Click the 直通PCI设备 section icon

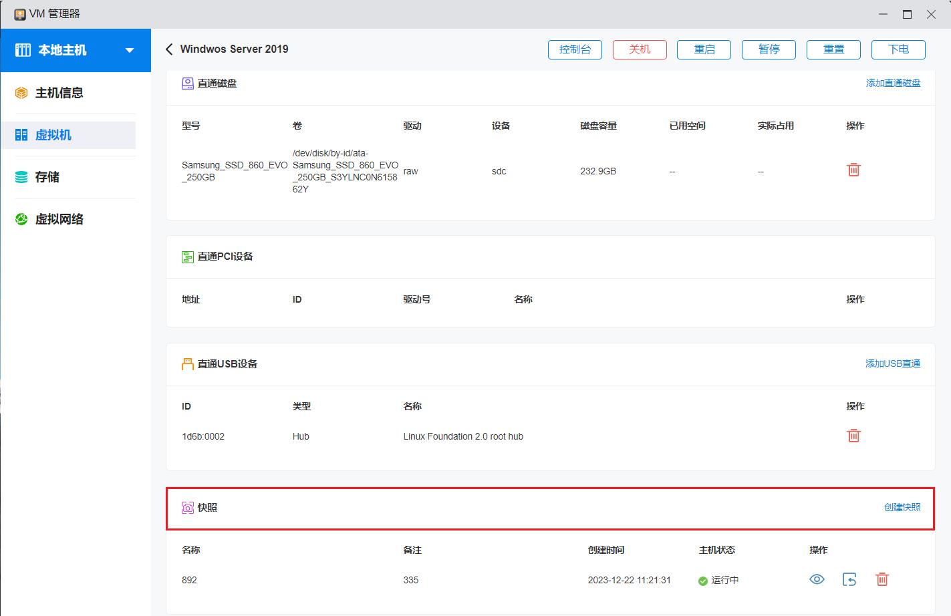coord(188,257)
